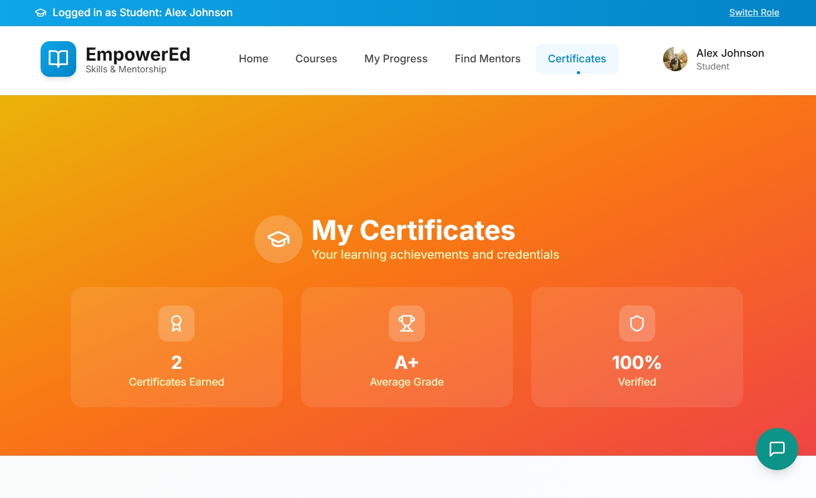Click the "Verified" label
This screenshot has height=498, width=816.
point(637,382)
